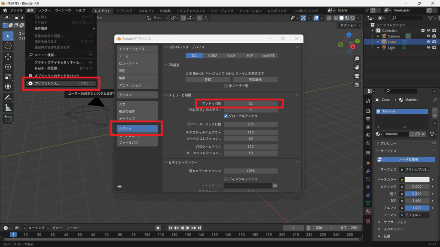Activate the 3D Cursor tool
440x247 pixels.
click(x=8, y=46)
